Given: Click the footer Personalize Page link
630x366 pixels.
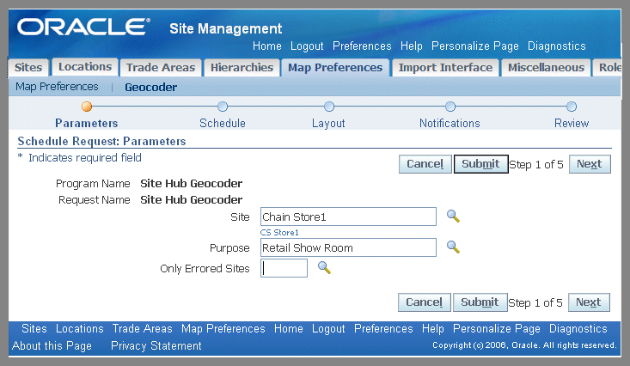Looking at the screenshot, I should click(496, 329).
